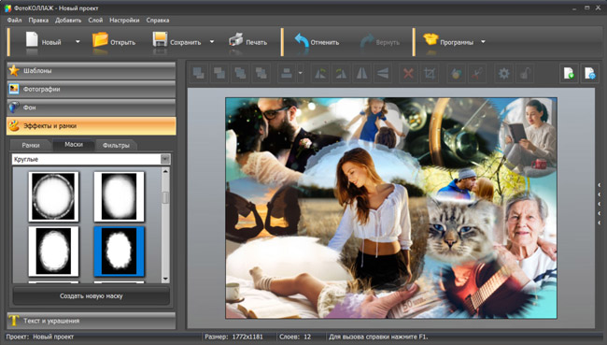Click the Открыть folder icon
The height and width of the screenshot is (345, 607).
coord(100,40)
